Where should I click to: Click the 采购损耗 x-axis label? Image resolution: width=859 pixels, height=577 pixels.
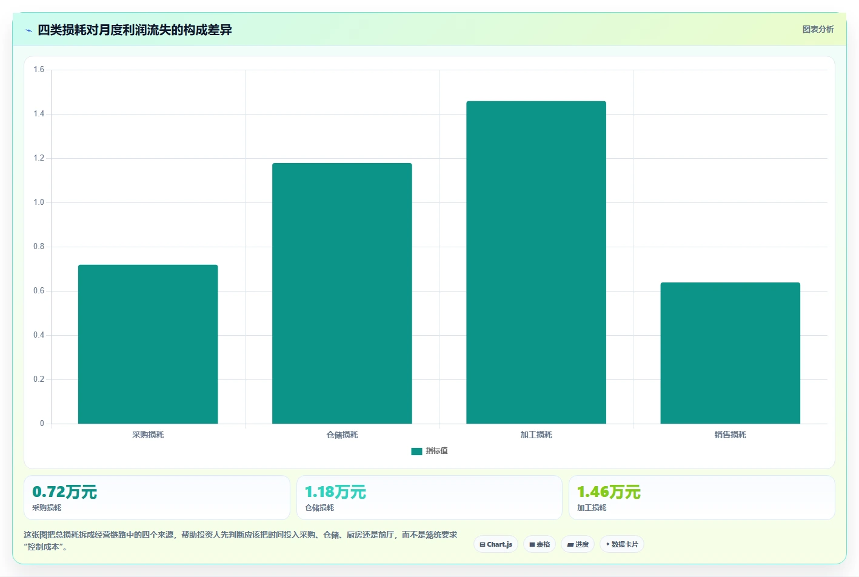click(x=148, y=435)
